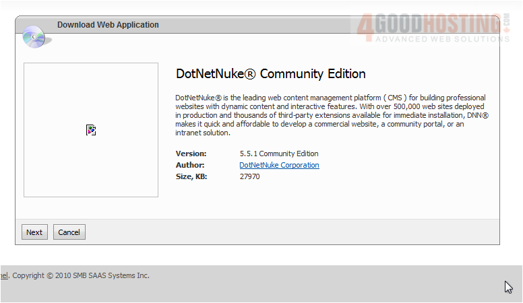Follow the partially visible footer link
Viewport: 523px width, 303px height.
point(3,275)
